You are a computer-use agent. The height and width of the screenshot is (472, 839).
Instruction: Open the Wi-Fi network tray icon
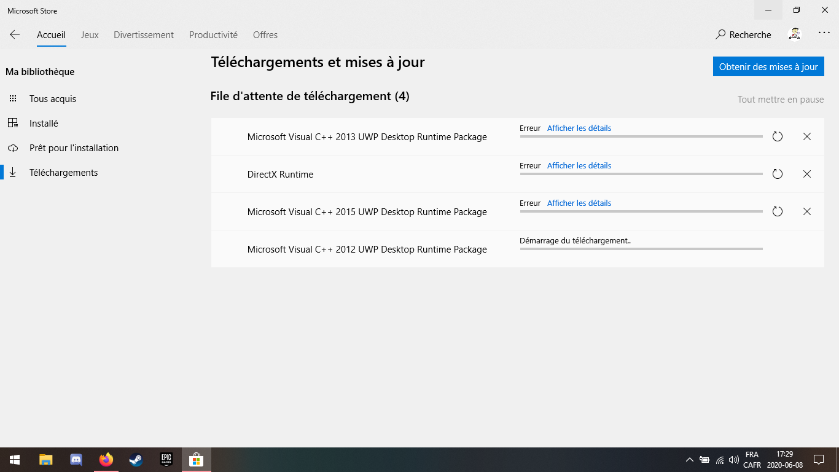[x=720, y=460]
